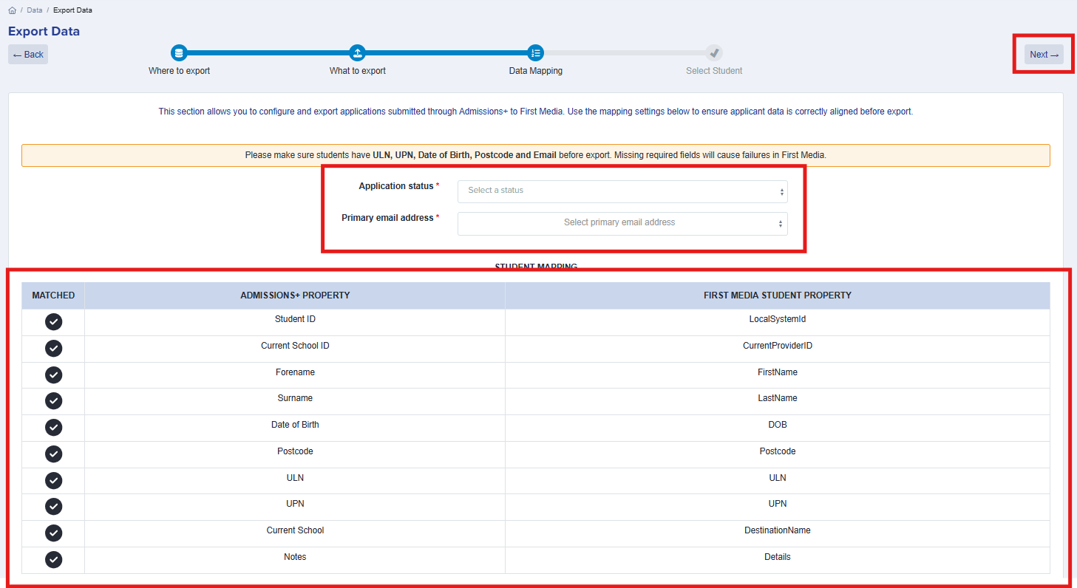
Task: Click the required fields warning banner
Action: click(536, 156)
